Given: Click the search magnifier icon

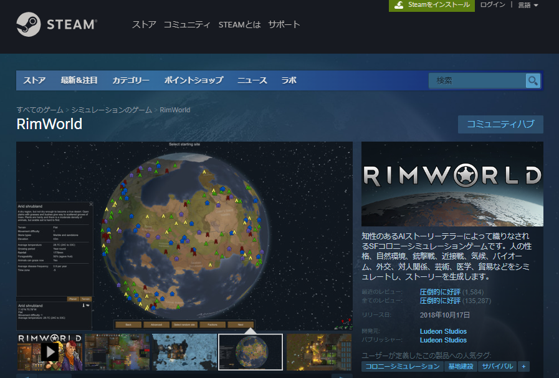Looking at the screenshot, I should click(532, 80).
